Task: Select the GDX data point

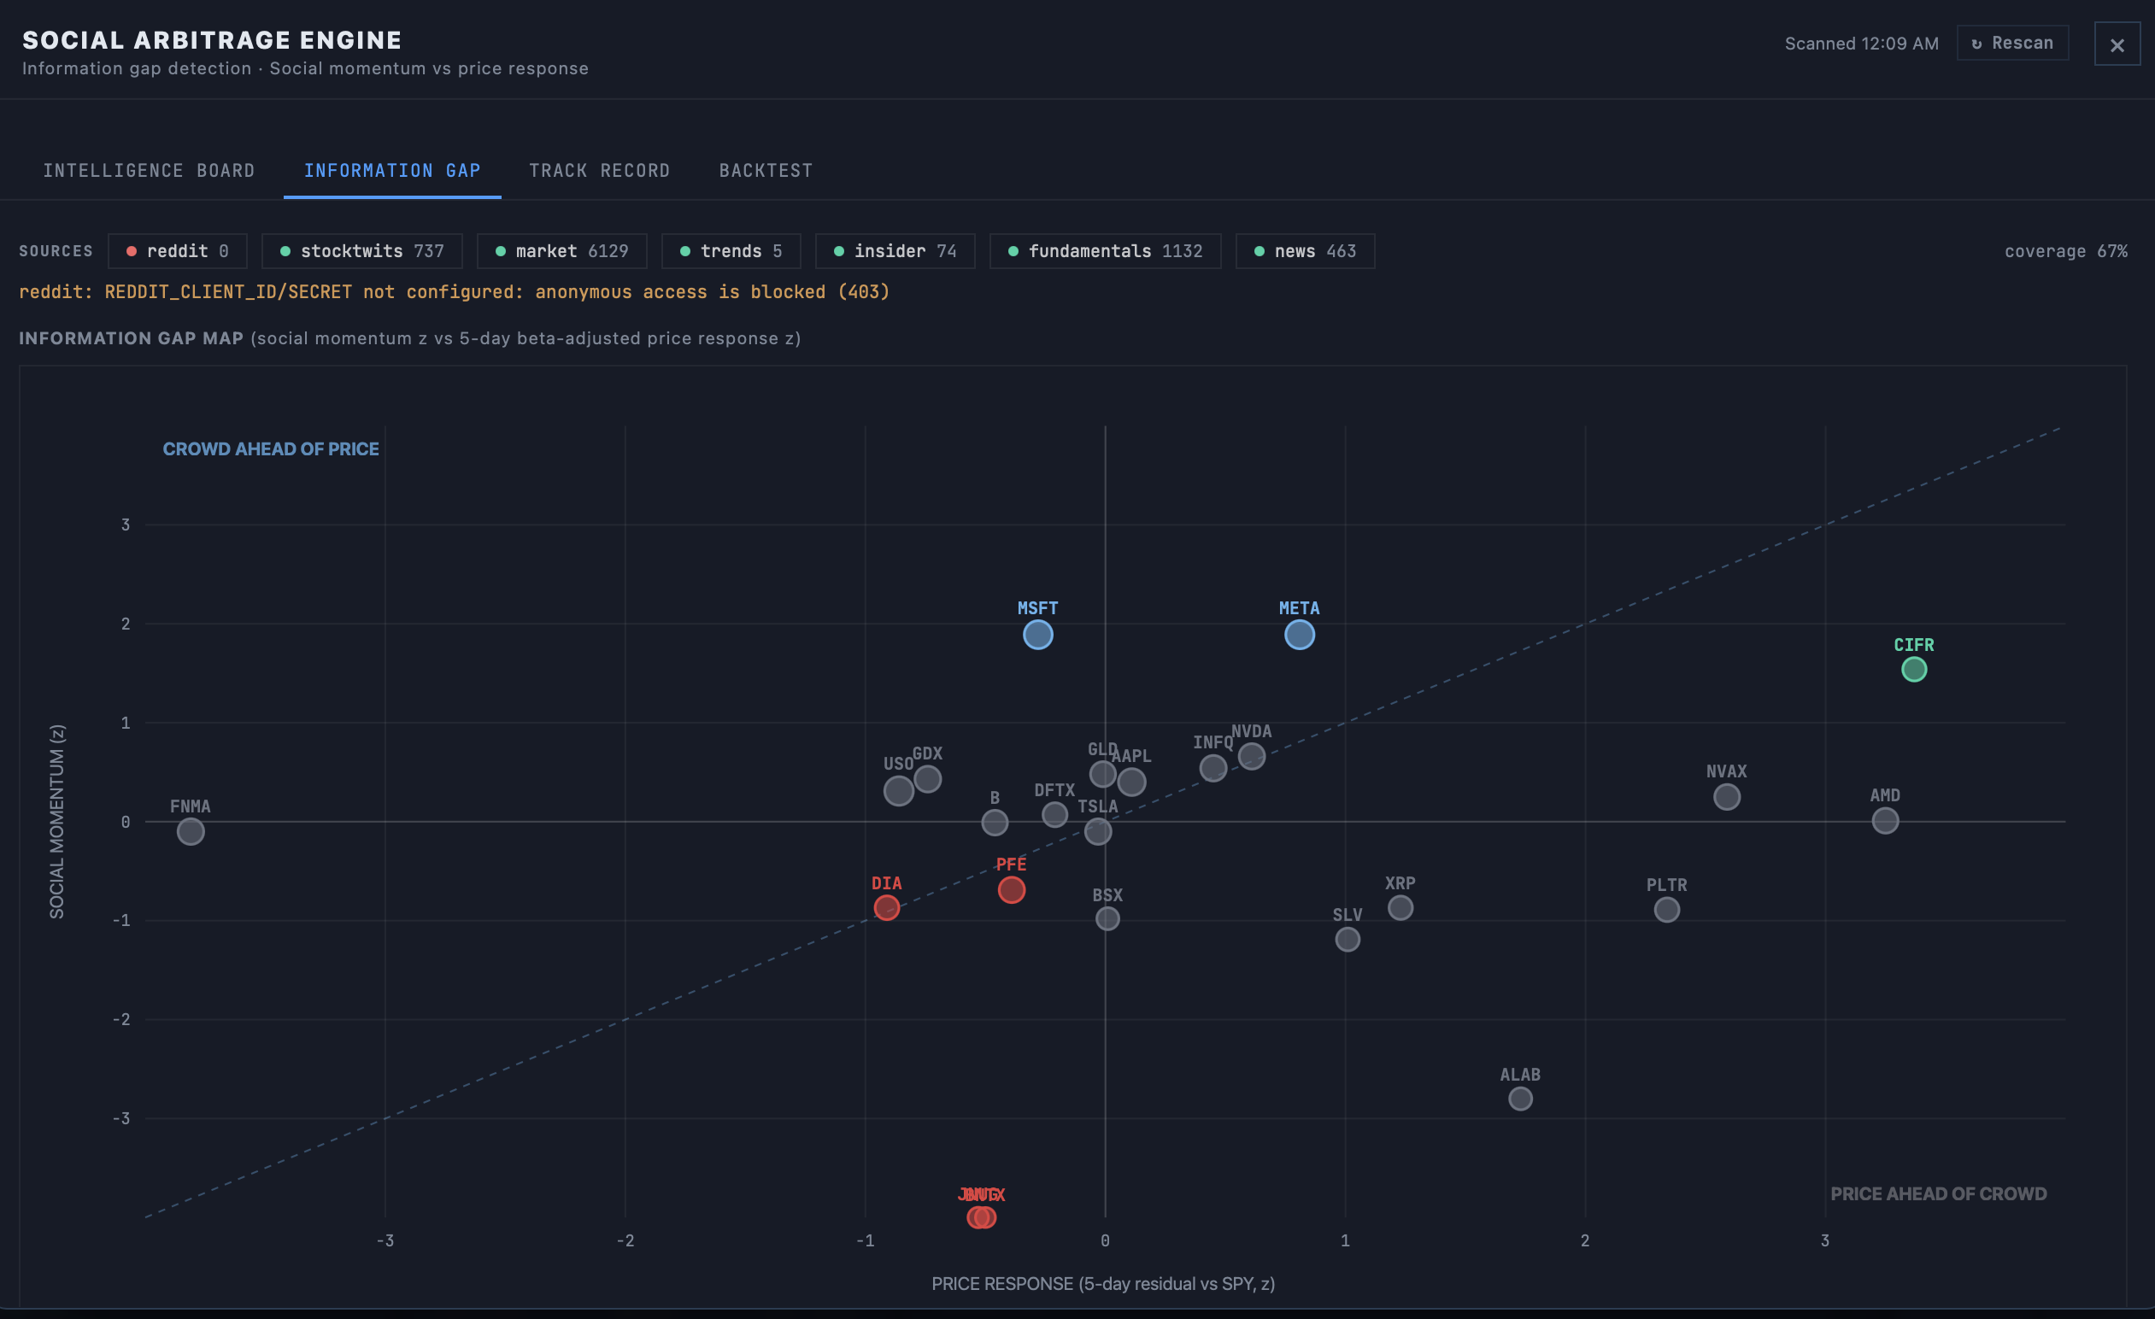Action: point(927,778)
